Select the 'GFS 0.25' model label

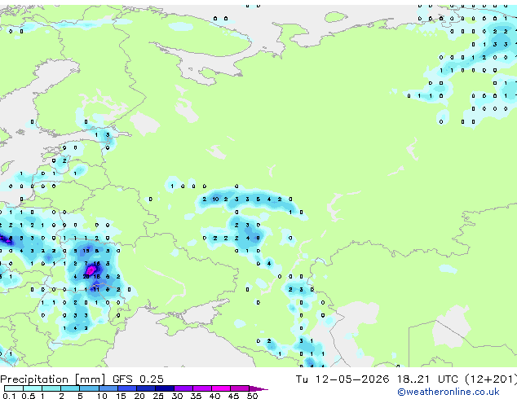pos(138,379)
